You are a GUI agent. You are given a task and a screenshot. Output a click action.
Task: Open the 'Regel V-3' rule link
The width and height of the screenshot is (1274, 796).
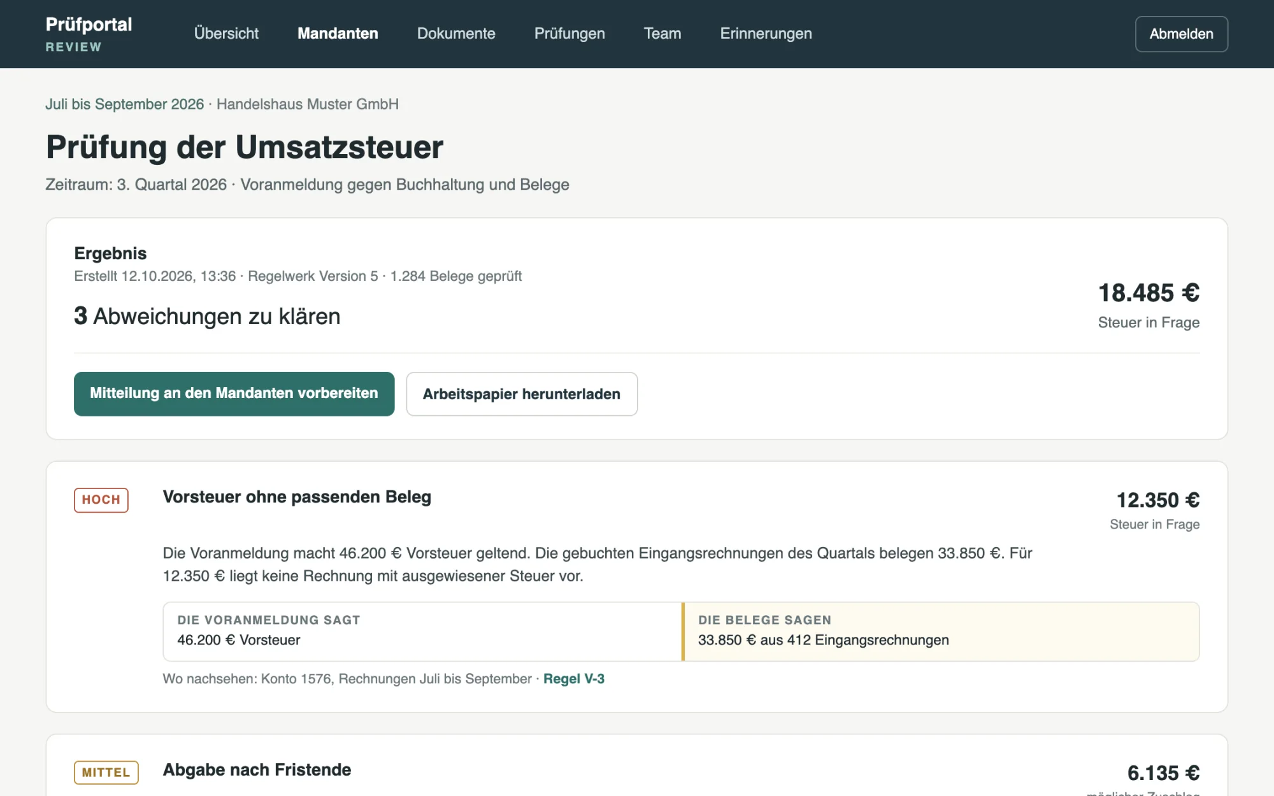[x=574, y=679]
